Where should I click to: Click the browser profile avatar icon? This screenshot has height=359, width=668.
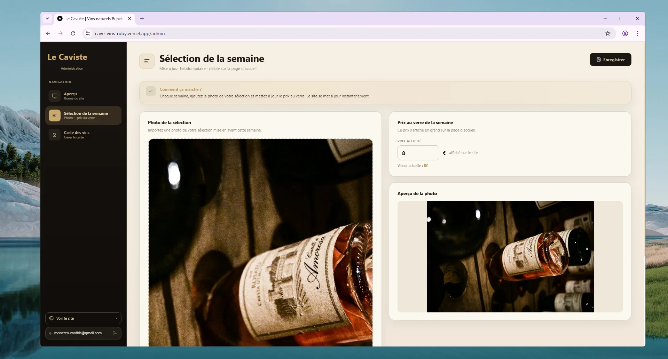625,33
